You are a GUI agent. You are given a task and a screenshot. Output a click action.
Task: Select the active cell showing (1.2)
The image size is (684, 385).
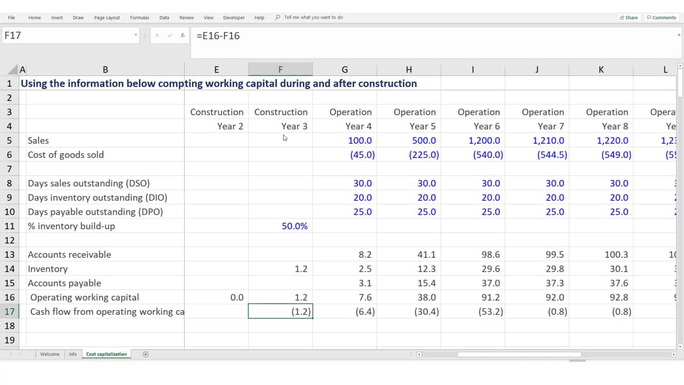[x=280, y=311]
